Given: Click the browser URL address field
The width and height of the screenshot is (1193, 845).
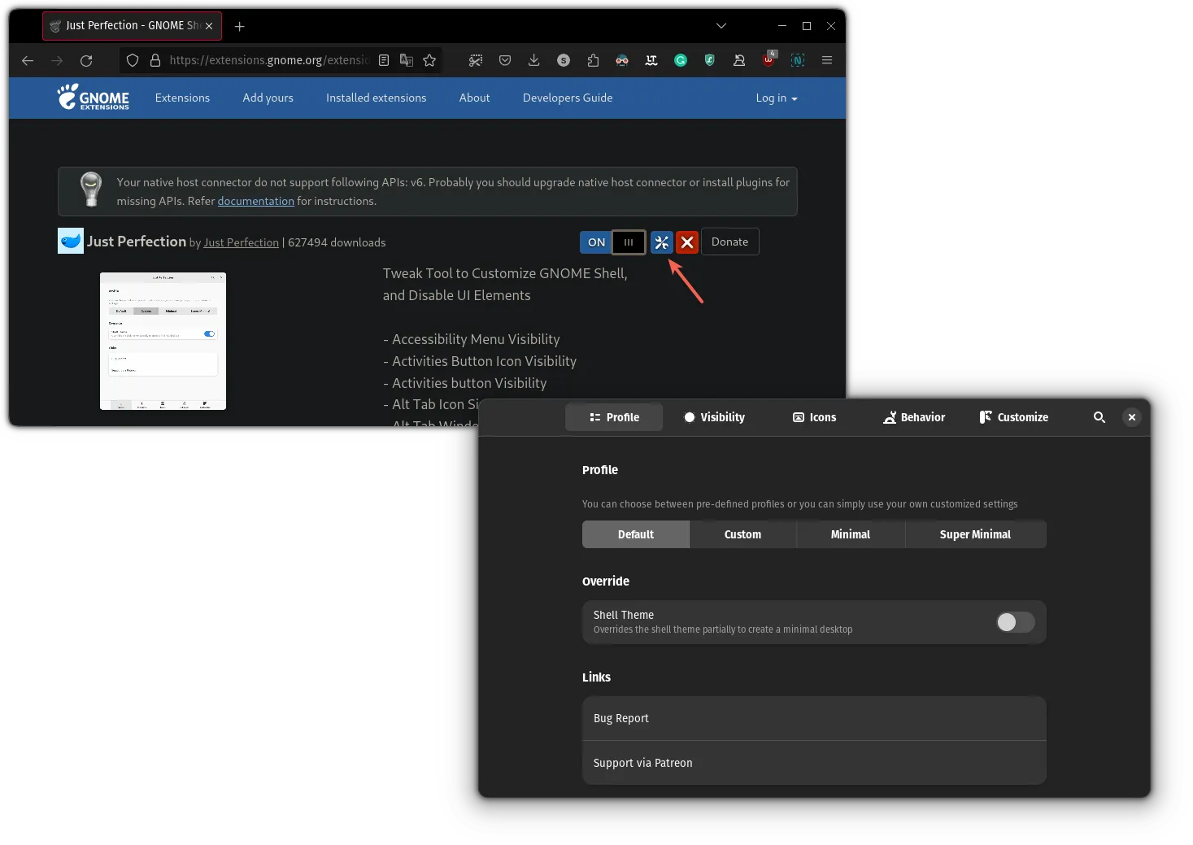Looking at the screenshot, I should tap(268, 60).
